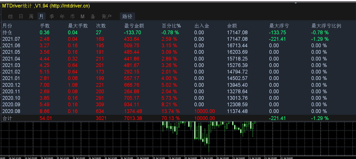This screenshot has width=356, height=159.
Task: Click the 13013.76 balance value
Action: [x=237, y=98]
